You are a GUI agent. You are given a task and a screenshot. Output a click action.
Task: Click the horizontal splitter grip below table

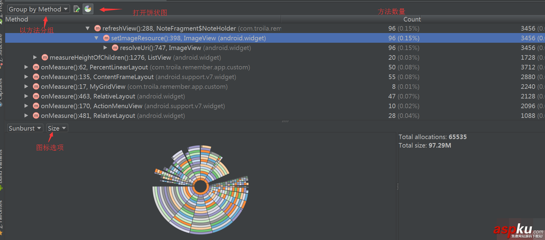point(285,122)
